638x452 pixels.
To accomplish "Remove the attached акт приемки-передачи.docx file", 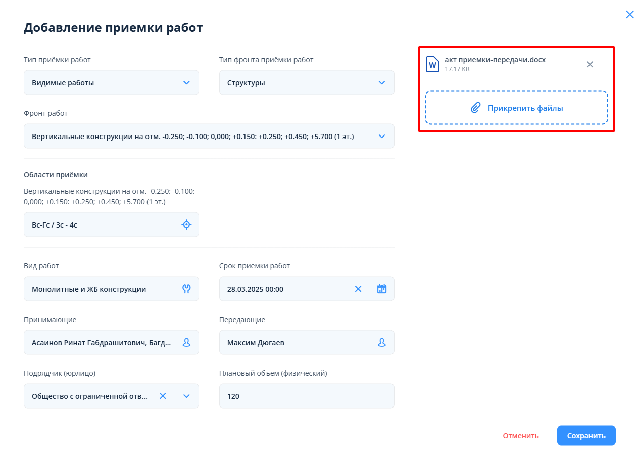I will tap(590, 64).
